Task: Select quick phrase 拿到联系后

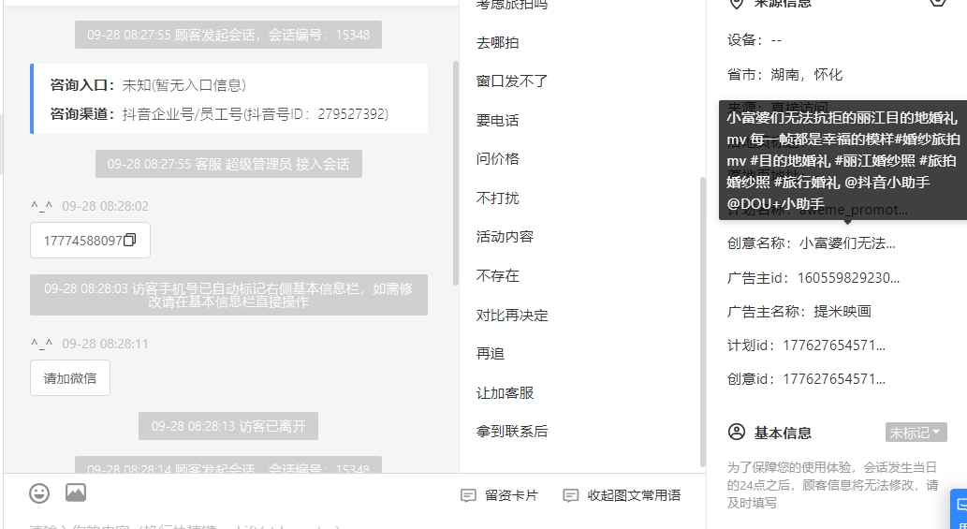Action: (512, 431)
